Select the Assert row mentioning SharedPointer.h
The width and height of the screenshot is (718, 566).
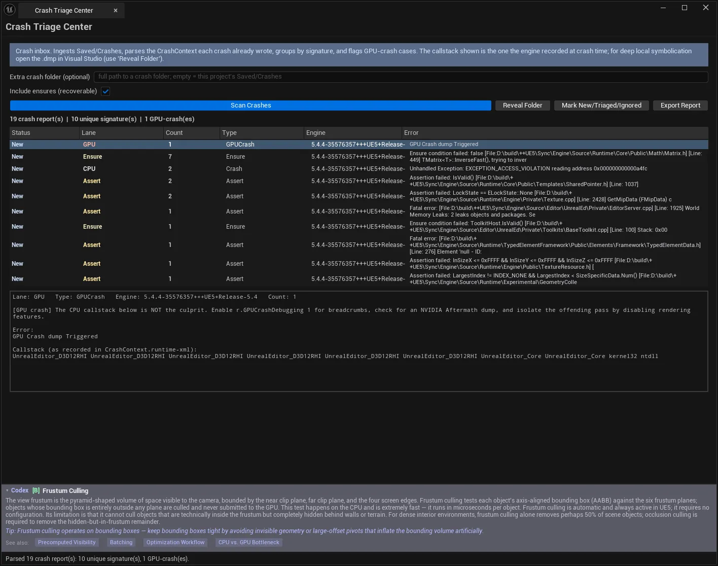359,181
